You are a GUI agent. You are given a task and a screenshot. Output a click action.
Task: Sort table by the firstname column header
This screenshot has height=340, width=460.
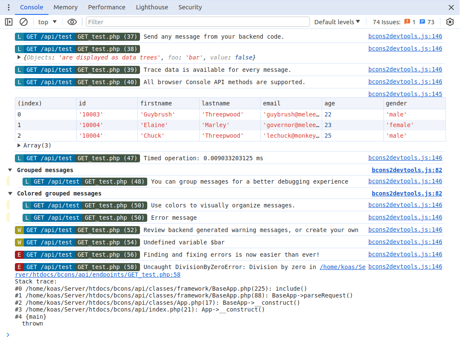pos(169,103)
